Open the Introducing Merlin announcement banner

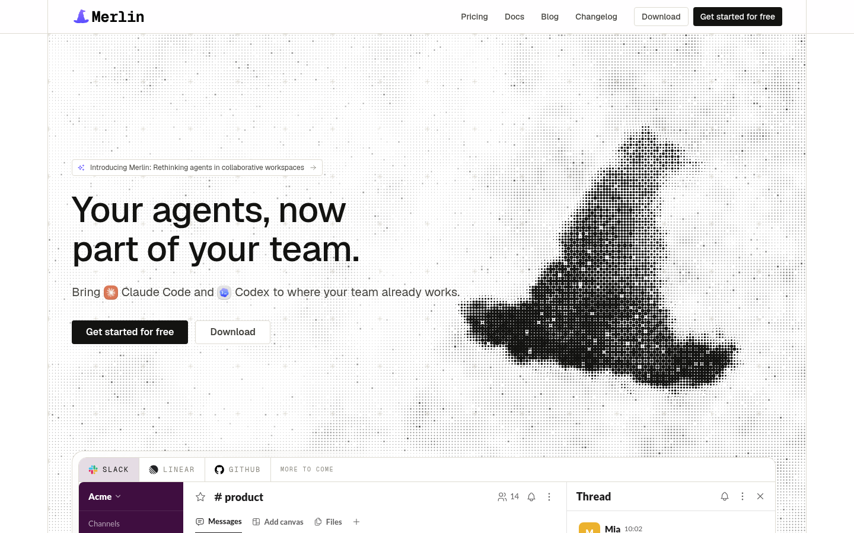197,168
